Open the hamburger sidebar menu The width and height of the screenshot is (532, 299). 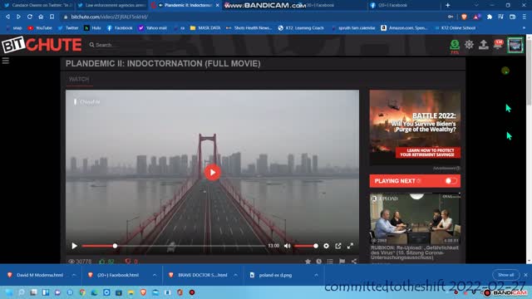coord(6,61)
